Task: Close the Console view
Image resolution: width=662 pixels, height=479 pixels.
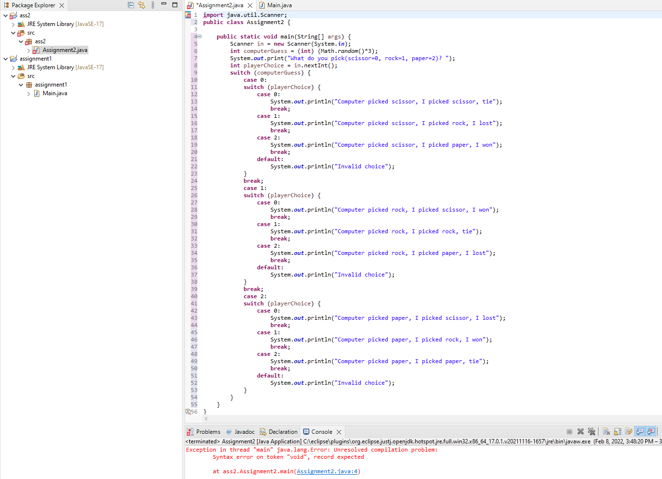Action: click(x=339, y=432)
